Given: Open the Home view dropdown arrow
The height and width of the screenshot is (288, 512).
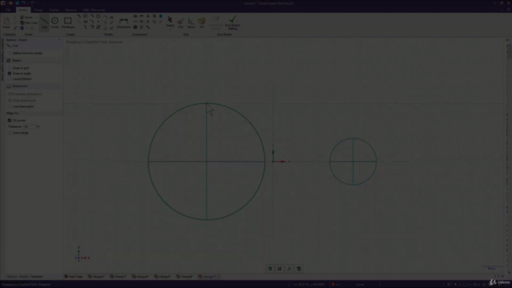Looking at the screenshot, I should click(36, 18).
